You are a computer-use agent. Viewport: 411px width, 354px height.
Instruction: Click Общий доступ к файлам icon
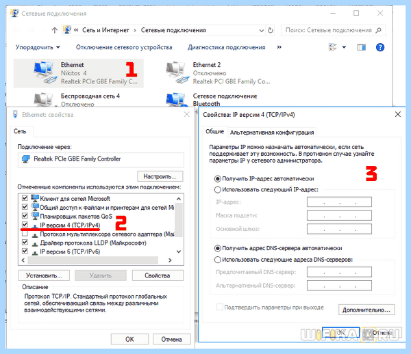35,207
